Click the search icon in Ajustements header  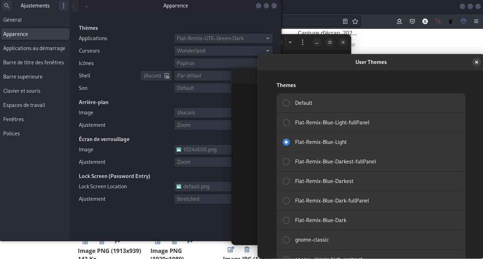(6, 6)
